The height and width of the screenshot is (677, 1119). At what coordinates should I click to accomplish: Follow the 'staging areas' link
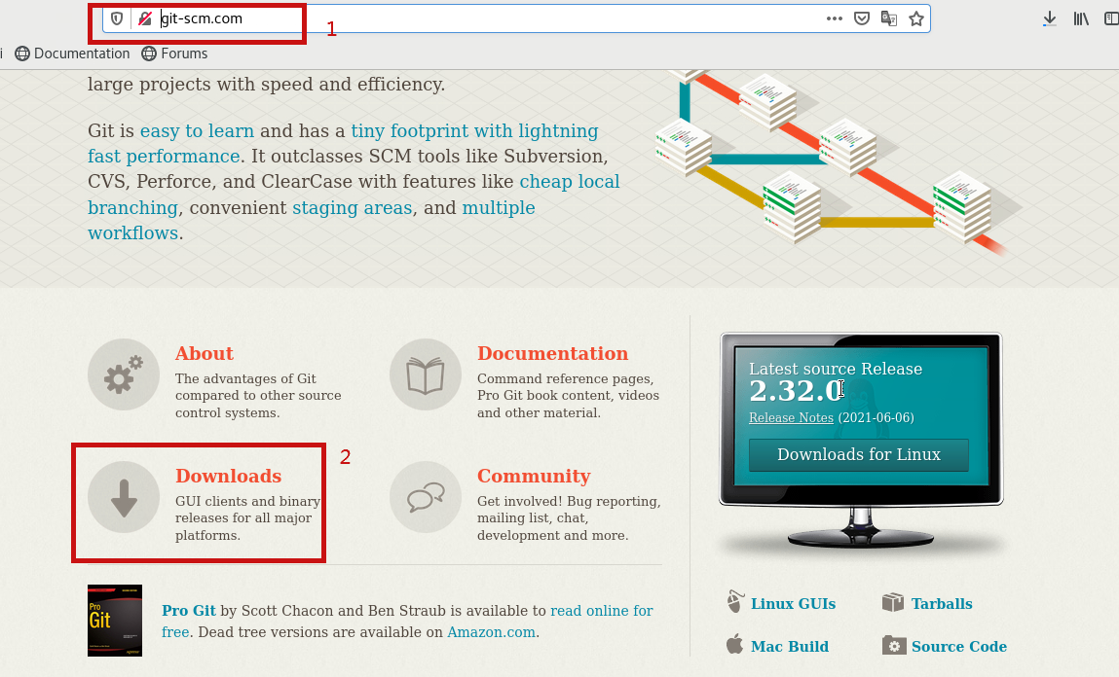click(x=353, y=208)
